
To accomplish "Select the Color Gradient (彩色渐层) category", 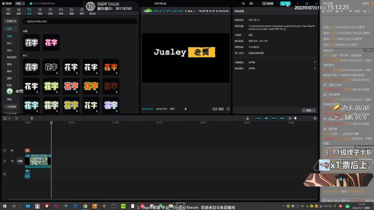I will click(x=11, y=57).
